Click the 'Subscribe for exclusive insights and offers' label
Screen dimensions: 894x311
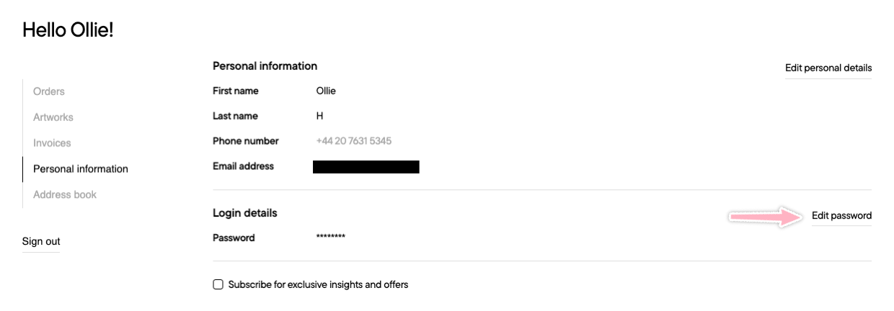[318, 284]
